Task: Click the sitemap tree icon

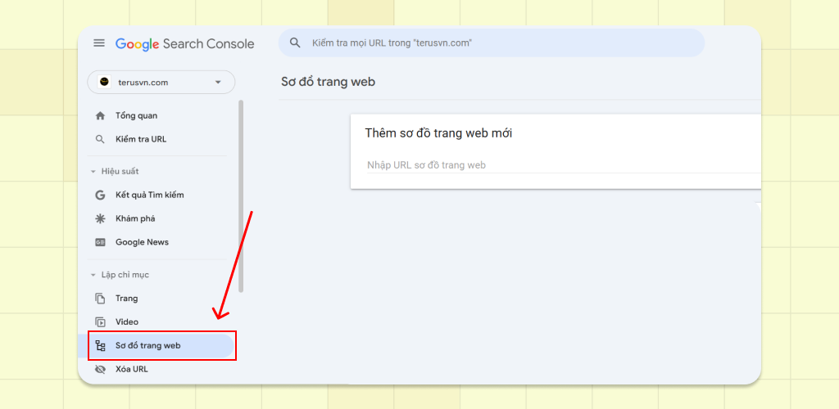Action: pos(100,345)
